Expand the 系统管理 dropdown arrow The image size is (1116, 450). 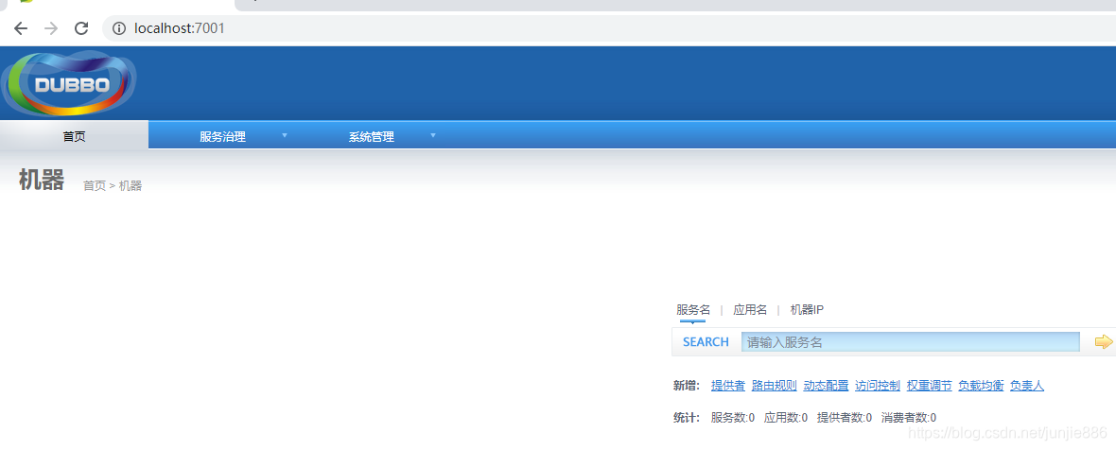click(433, 135)
